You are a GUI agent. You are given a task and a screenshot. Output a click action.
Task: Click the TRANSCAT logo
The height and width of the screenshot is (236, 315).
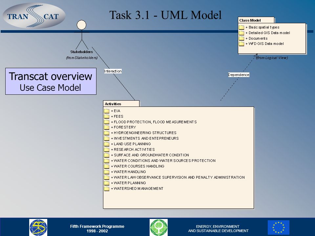(34, 16)
